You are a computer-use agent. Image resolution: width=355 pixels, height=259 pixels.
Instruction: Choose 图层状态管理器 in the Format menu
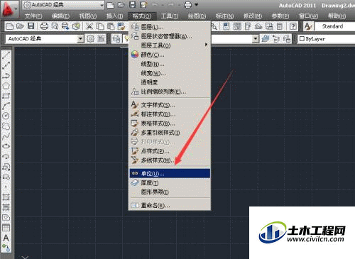pos(170,36)
